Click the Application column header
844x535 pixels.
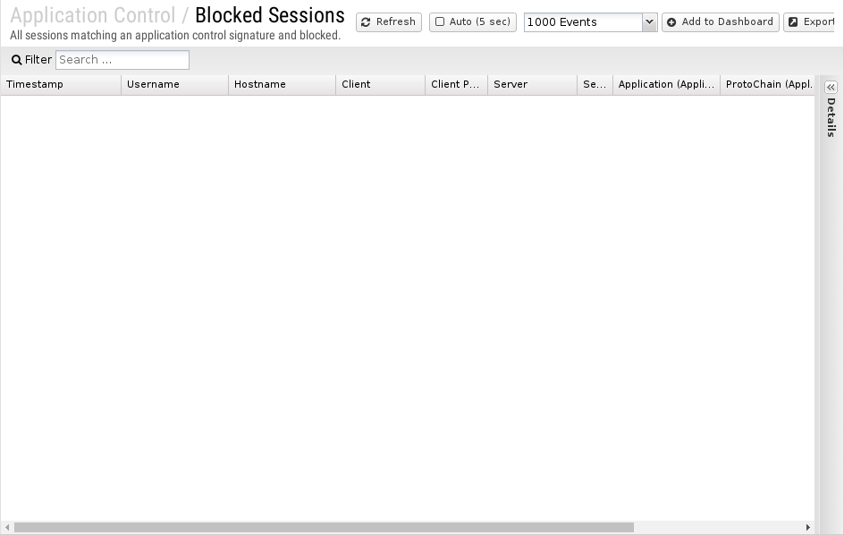click(x=666, y=85)
